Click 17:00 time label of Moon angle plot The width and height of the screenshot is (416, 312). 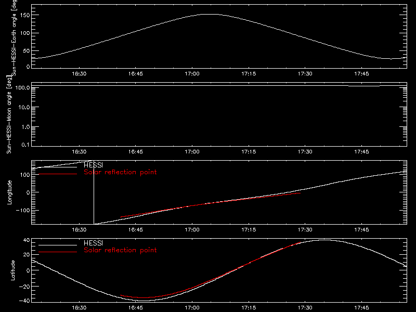click(192, 152)
